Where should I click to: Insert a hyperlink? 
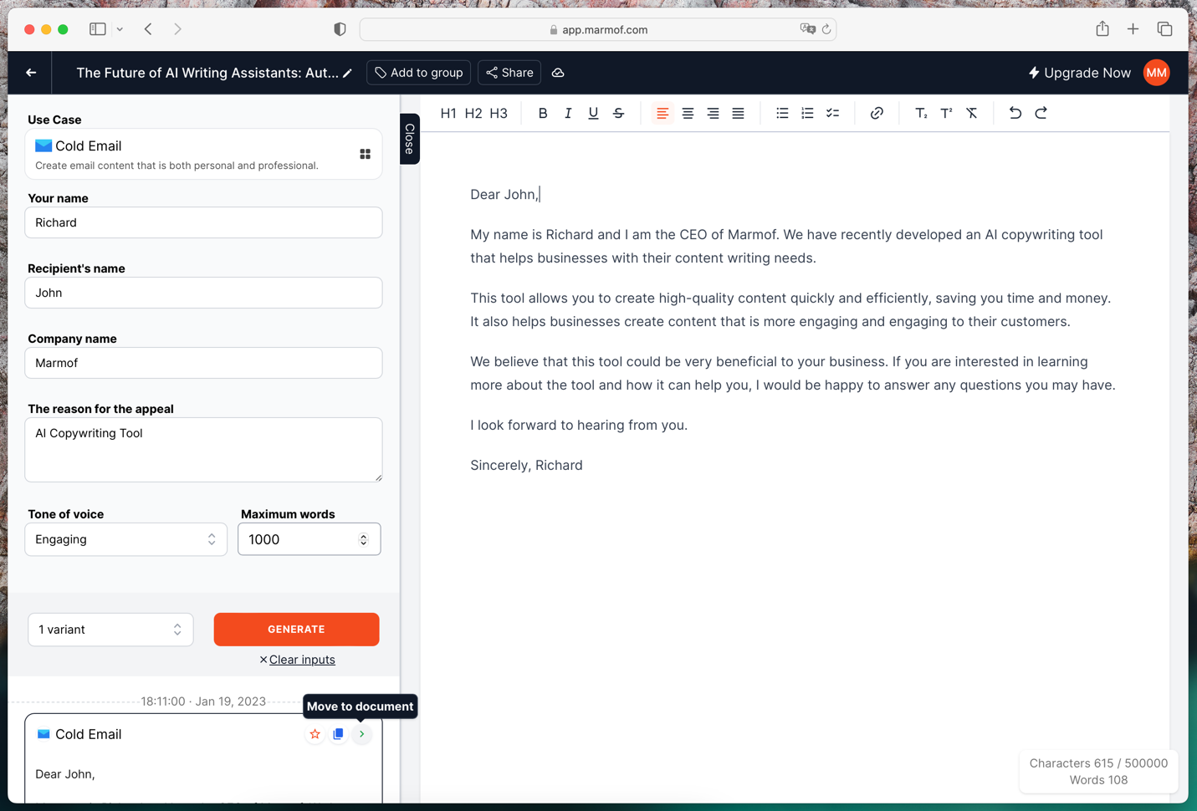(877, 113)
